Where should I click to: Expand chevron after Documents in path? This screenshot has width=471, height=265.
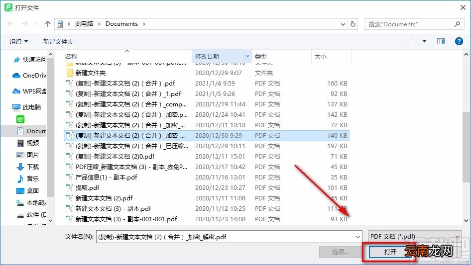tap(144, 24)
